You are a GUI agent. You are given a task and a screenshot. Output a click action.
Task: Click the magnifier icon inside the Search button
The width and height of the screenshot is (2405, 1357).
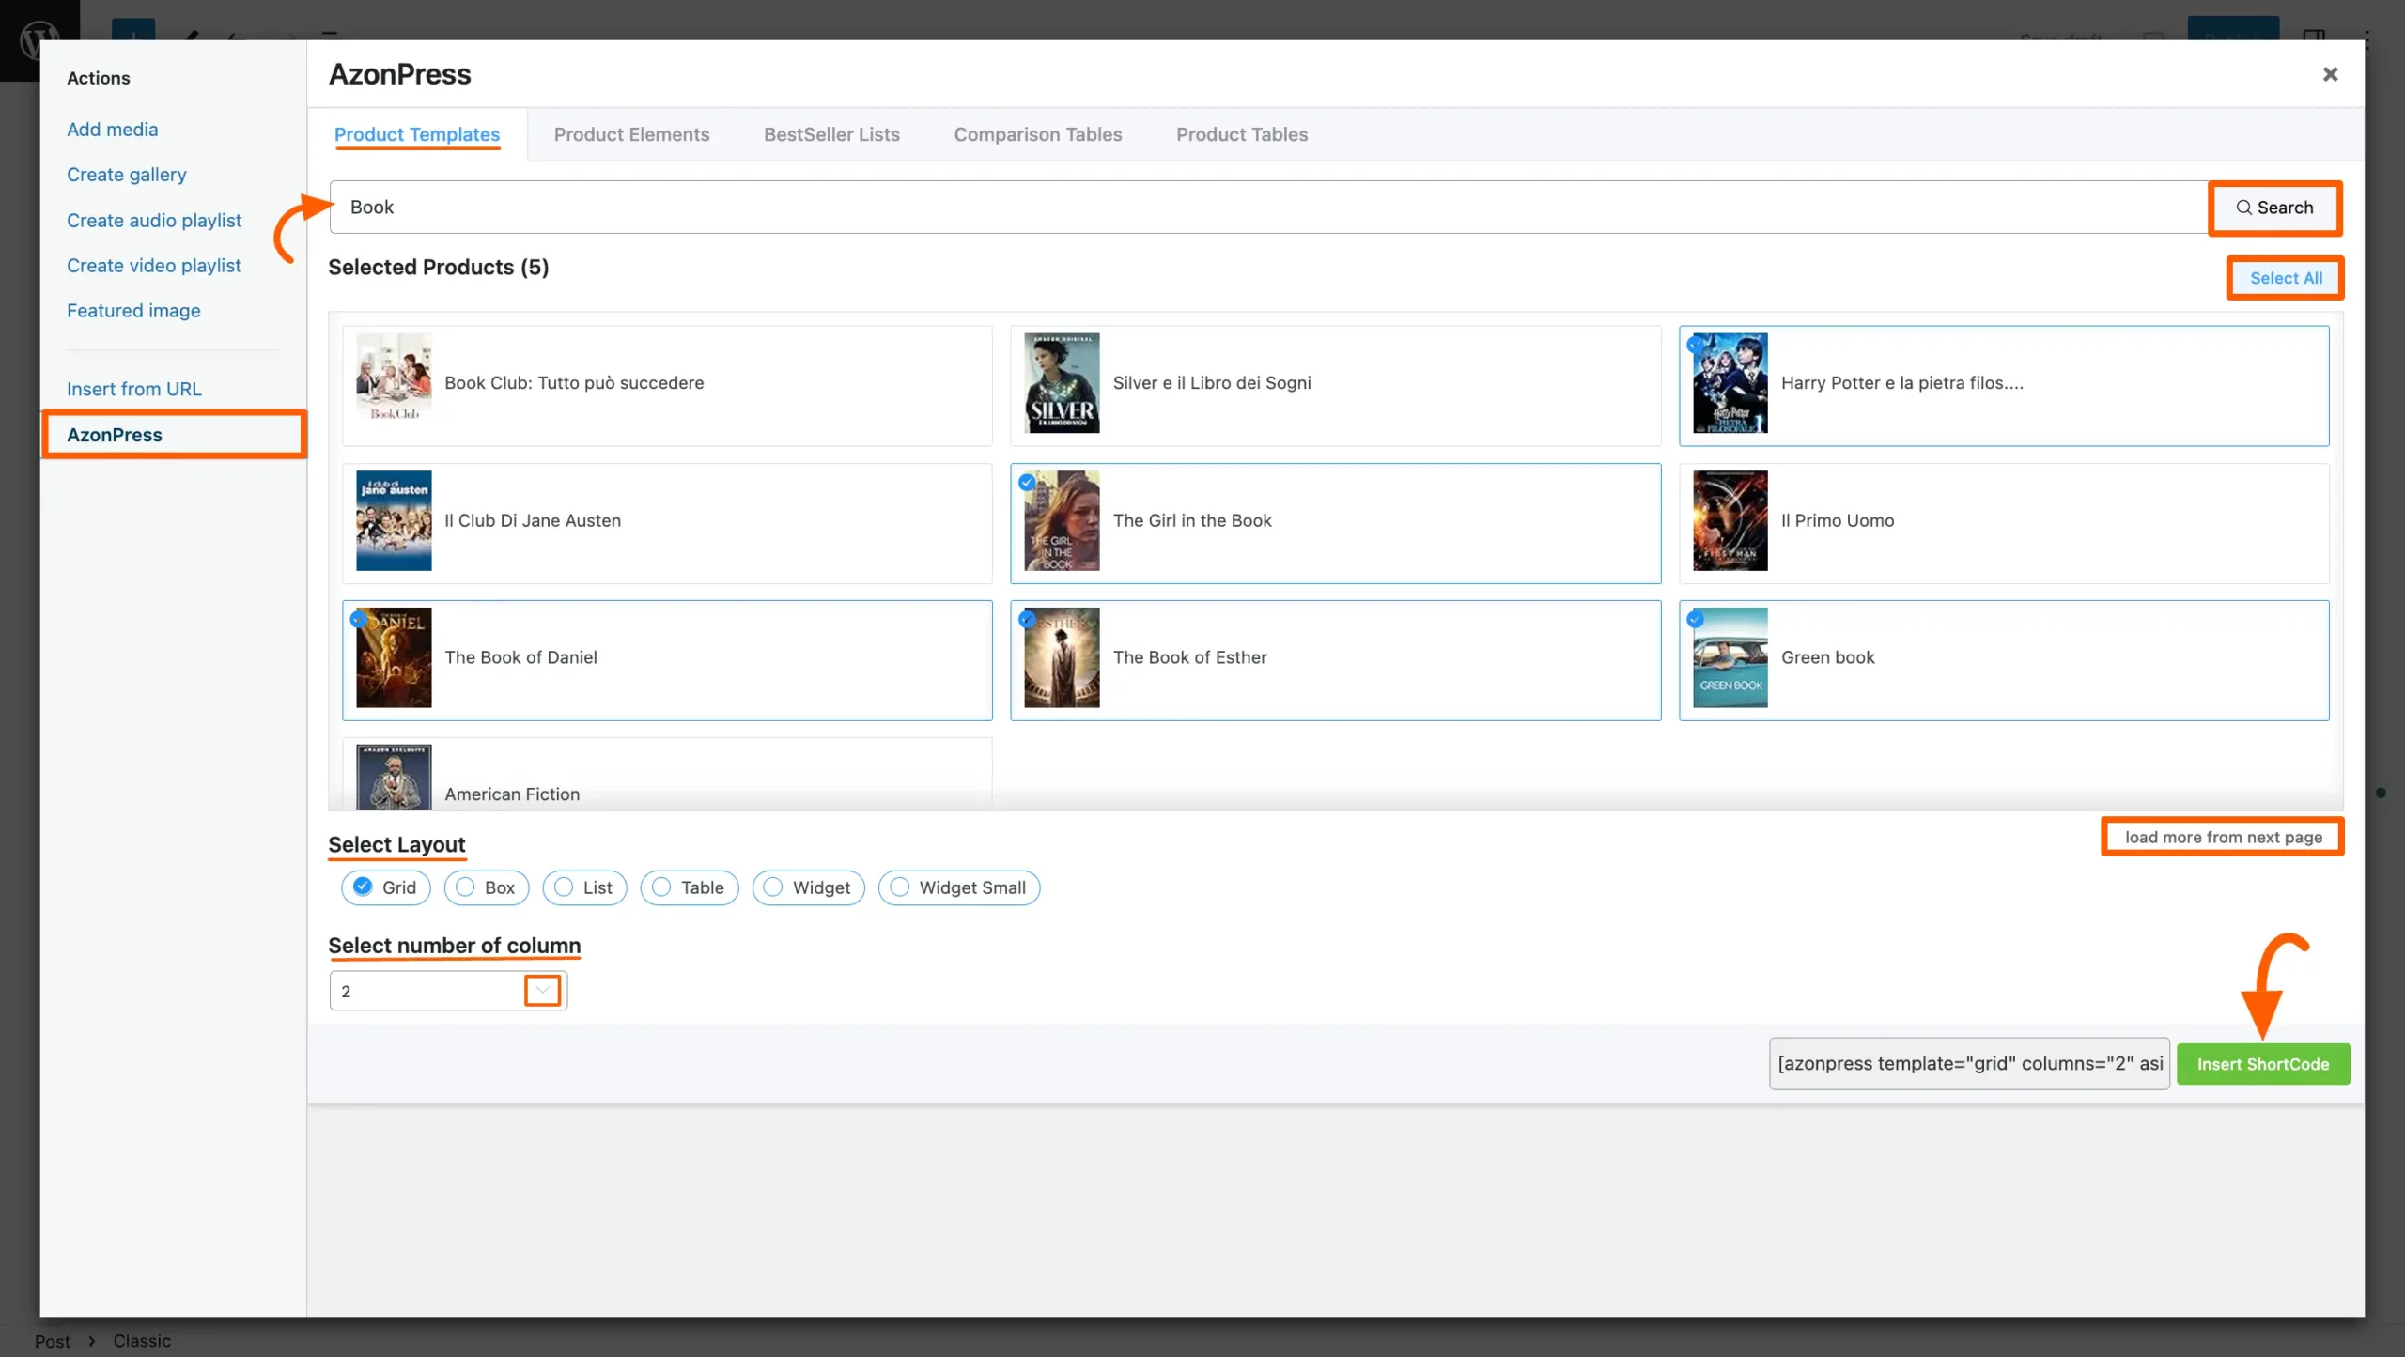(x=2243, y=208)
